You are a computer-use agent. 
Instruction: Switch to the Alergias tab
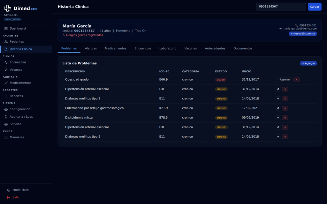[x=91, y=48]
